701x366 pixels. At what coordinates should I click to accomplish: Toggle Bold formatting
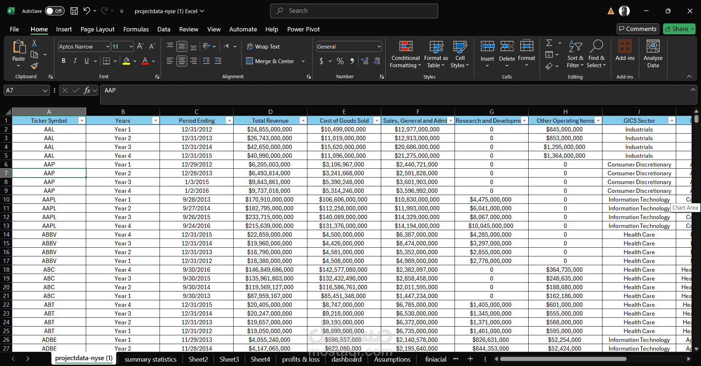(x=64, y=61)
